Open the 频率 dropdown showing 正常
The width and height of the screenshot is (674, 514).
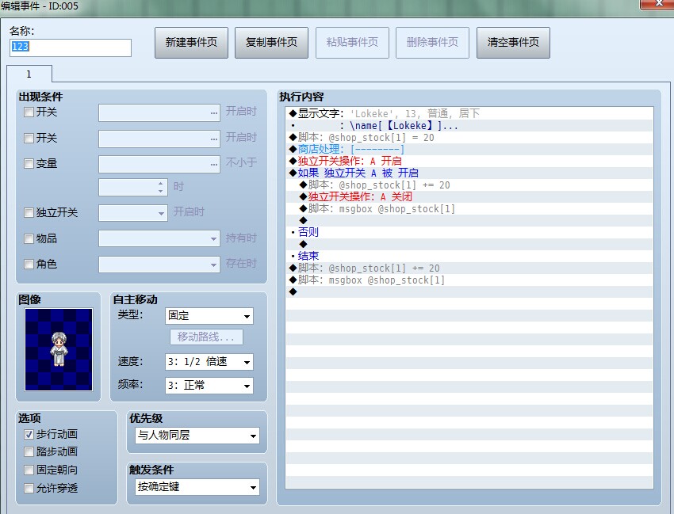(209, 386)
